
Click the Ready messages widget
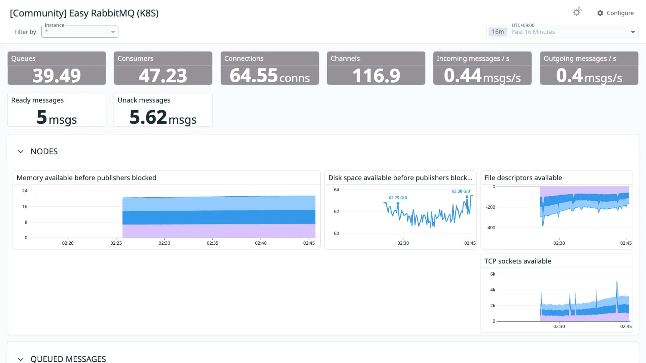tap(57, 110)
